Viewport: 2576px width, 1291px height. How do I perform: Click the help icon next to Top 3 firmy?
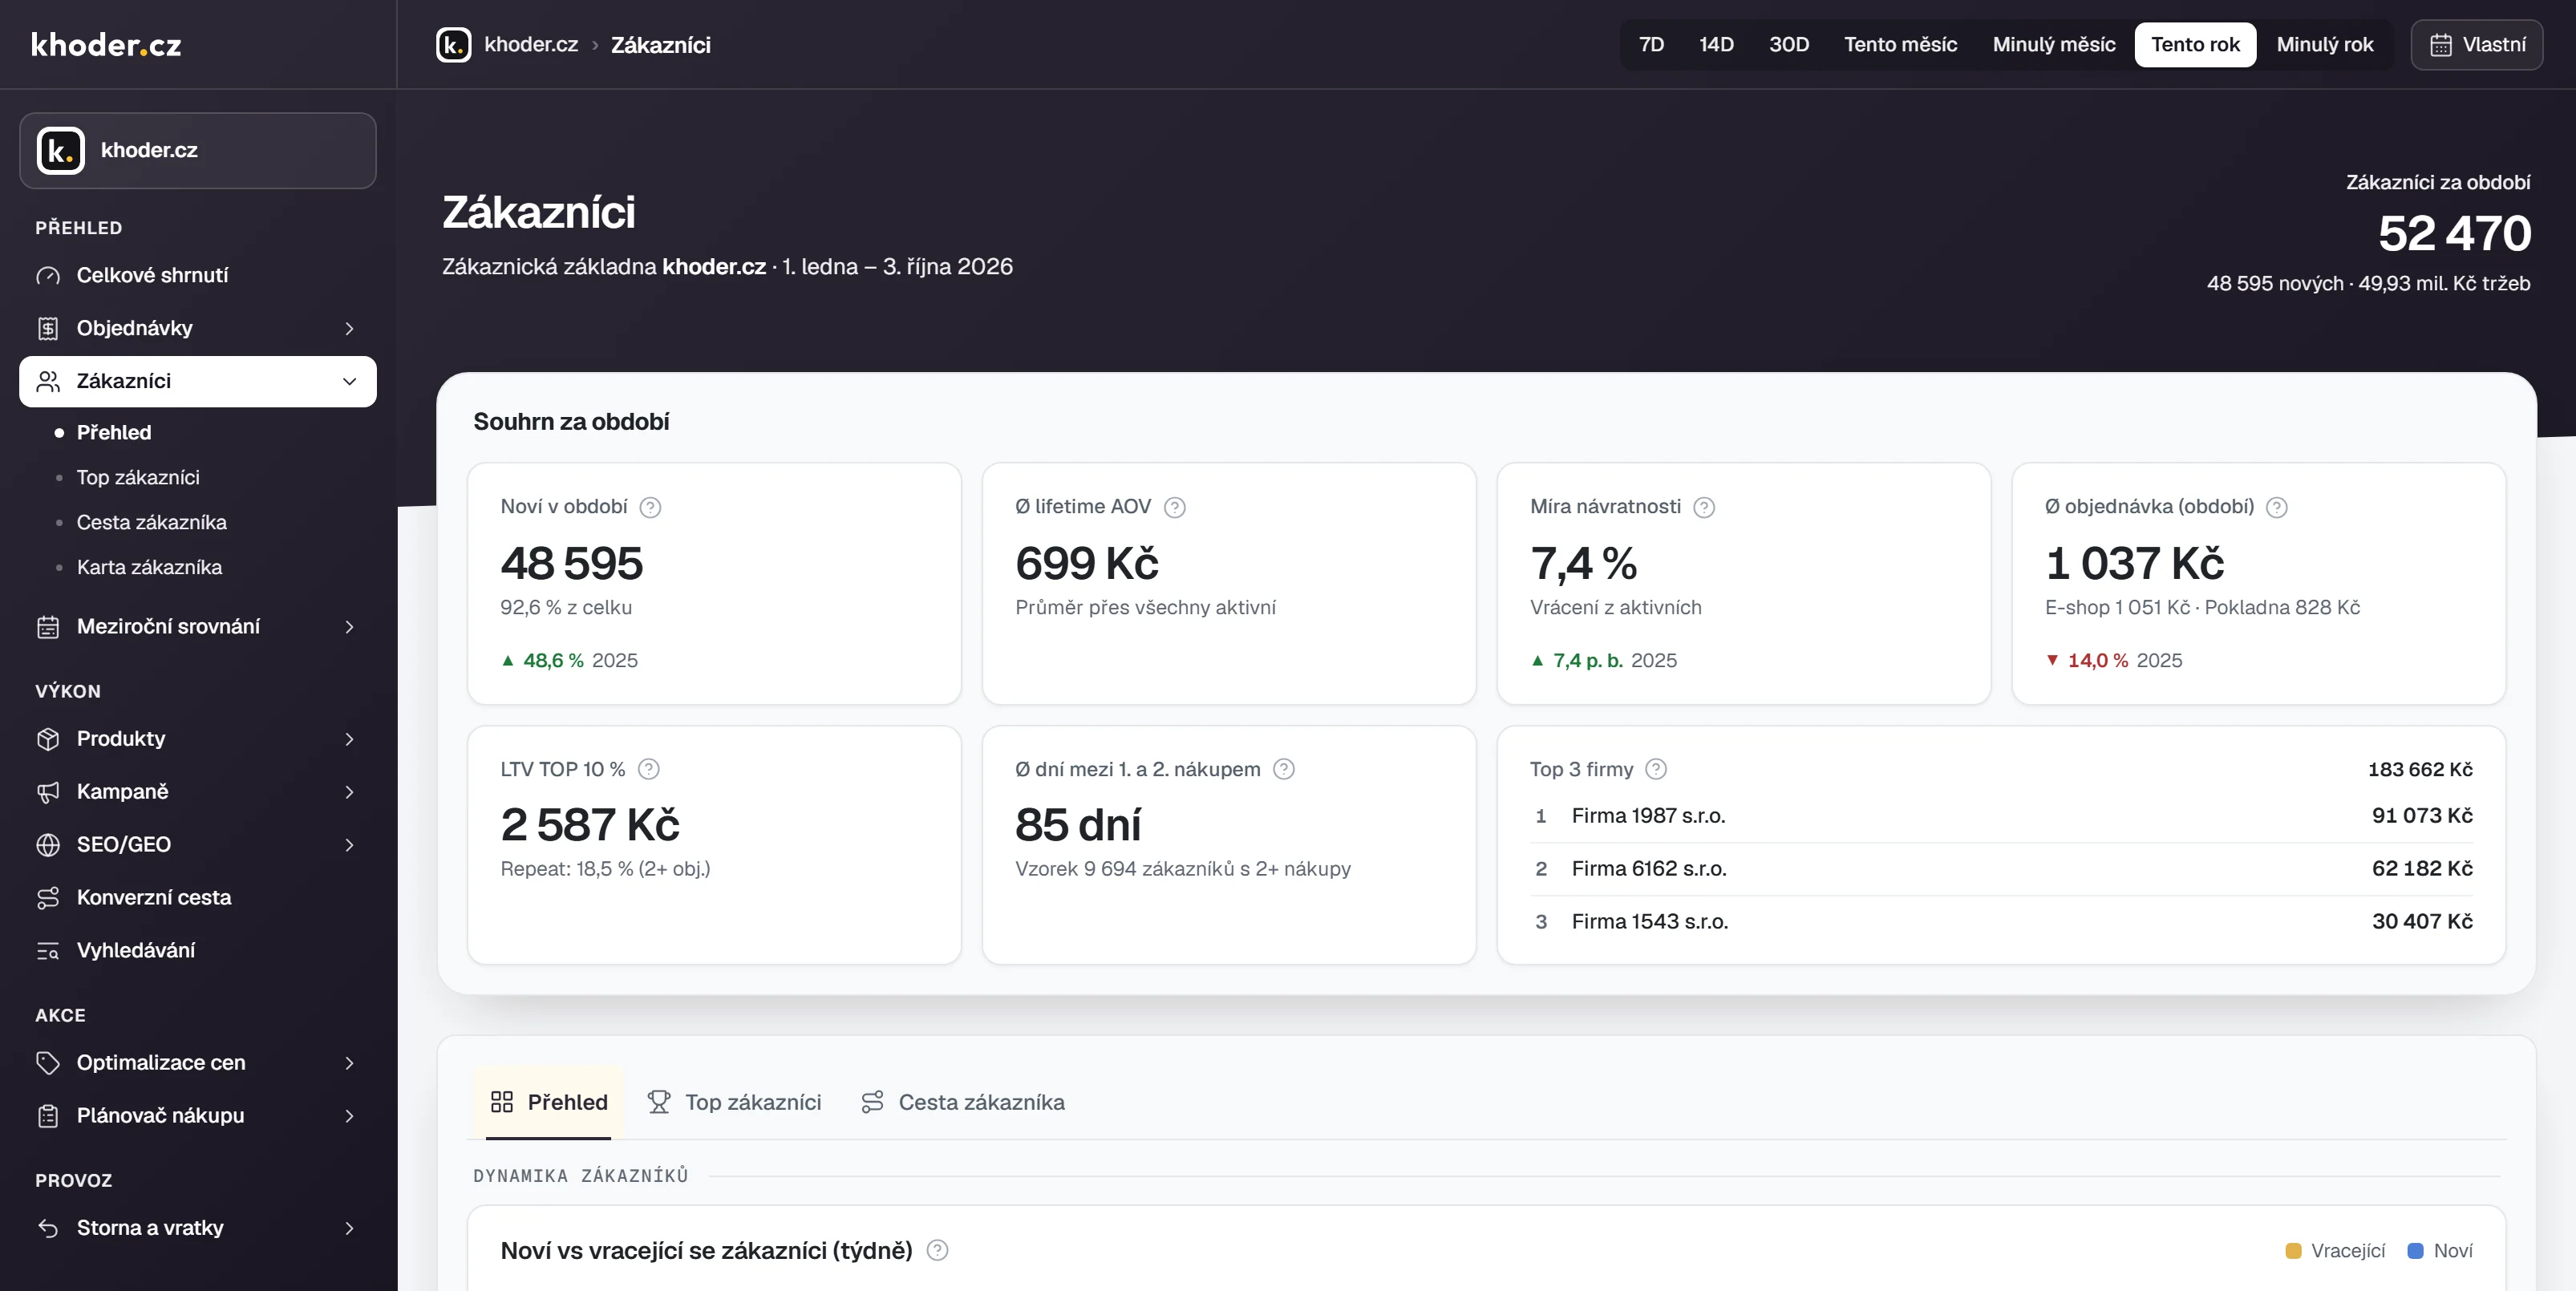1656,769
